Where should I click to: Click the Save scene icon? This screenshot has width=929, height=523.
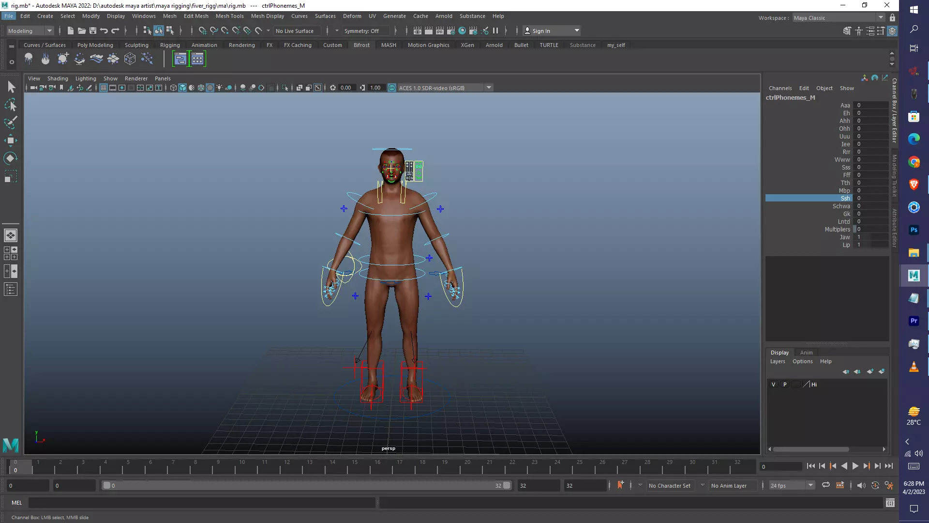pos(92,31)
